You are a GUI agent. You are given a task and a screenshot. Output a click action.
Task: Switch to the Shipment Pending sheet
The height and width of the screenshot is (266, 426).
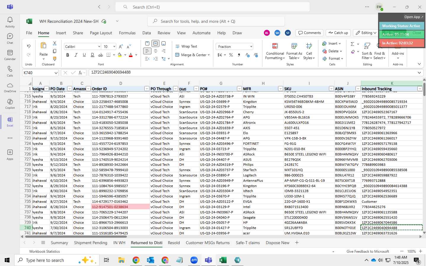point(91,243)
